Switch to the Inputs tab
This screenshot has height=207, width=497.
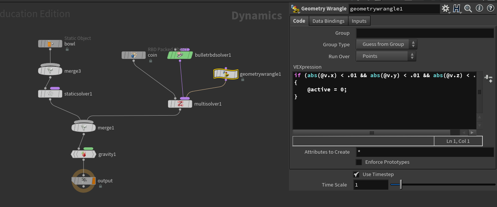(x=359, y=21)
